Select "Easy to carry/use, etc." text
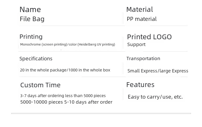Viewport: 202px width, 127px height. [x=155, y=97]
